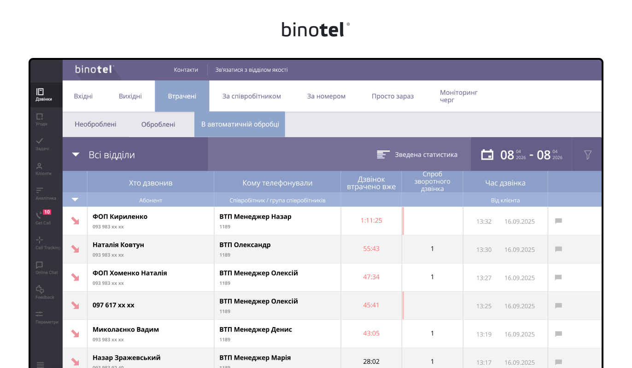
Task: Open Параметри settings in sidebar
Action: click(x=47, y=317)
